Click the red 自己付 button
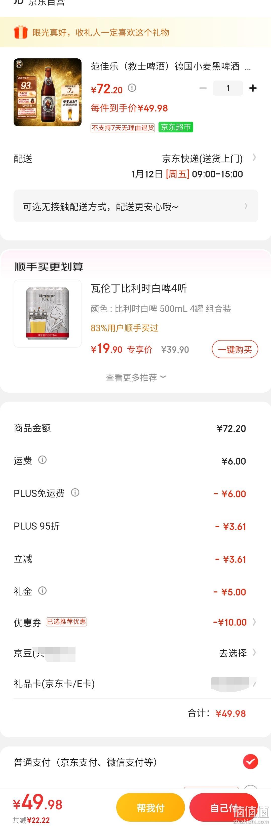The image size is (271, 826). [223, 807]
